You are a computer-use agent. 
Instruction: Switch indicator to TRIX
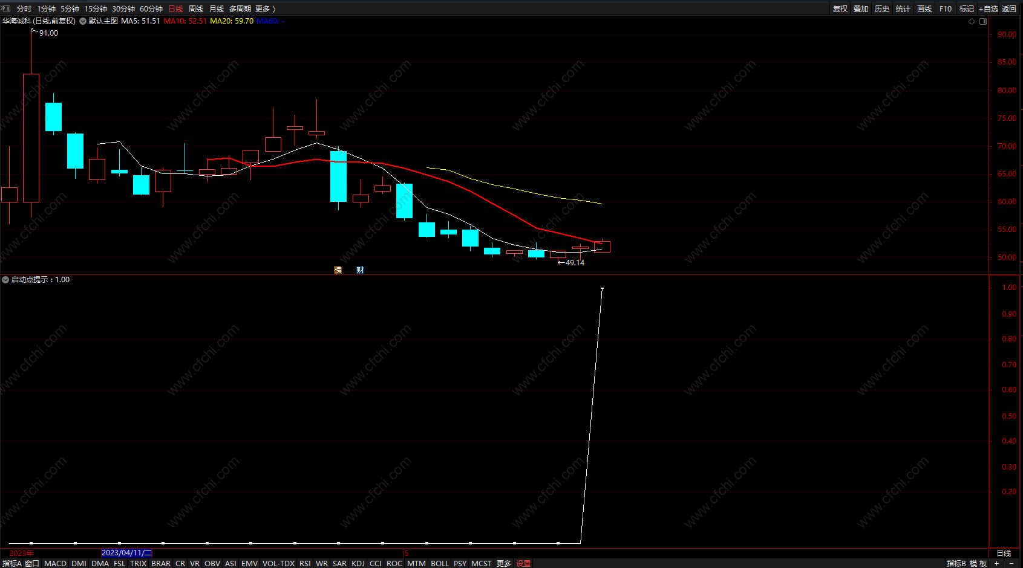point(139,563)
